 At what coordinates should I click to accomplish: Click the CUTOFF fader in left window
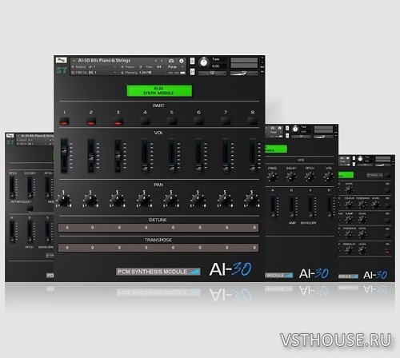(x=30, y=187)
